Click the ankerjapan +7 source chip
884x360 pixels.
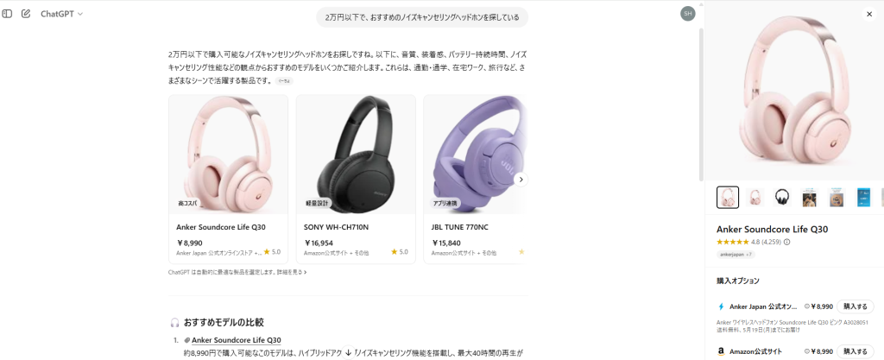click(736, 255)
